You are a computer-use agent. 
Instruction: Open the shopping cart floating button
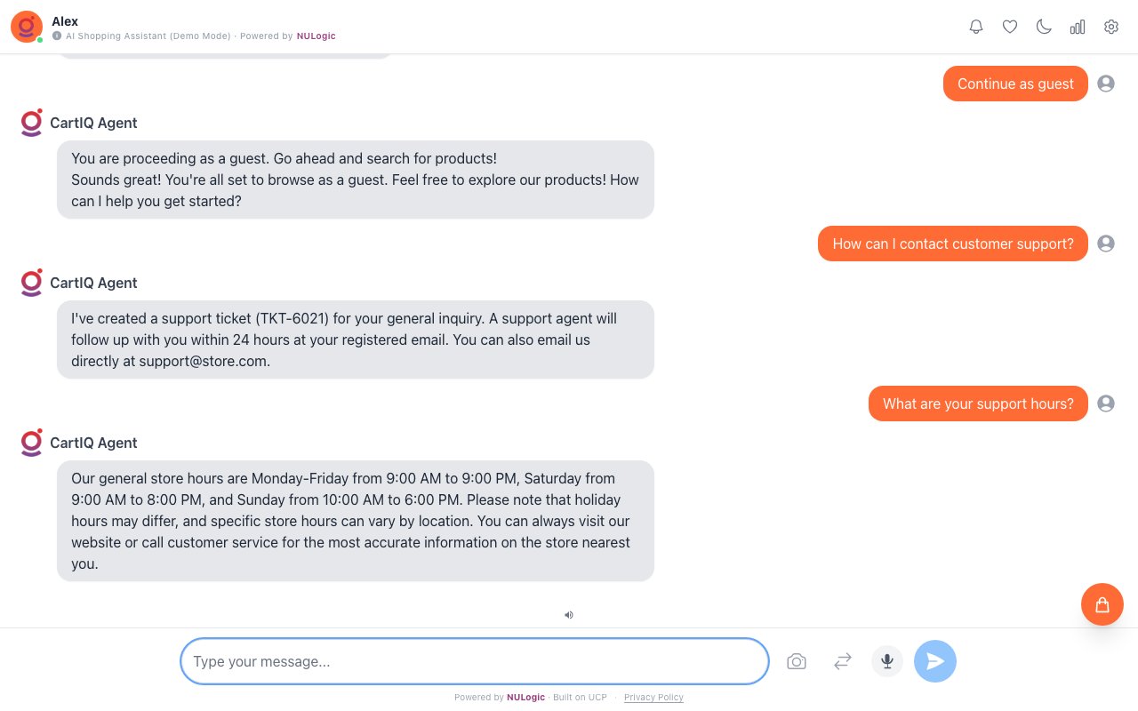(x=1102, y=604)
